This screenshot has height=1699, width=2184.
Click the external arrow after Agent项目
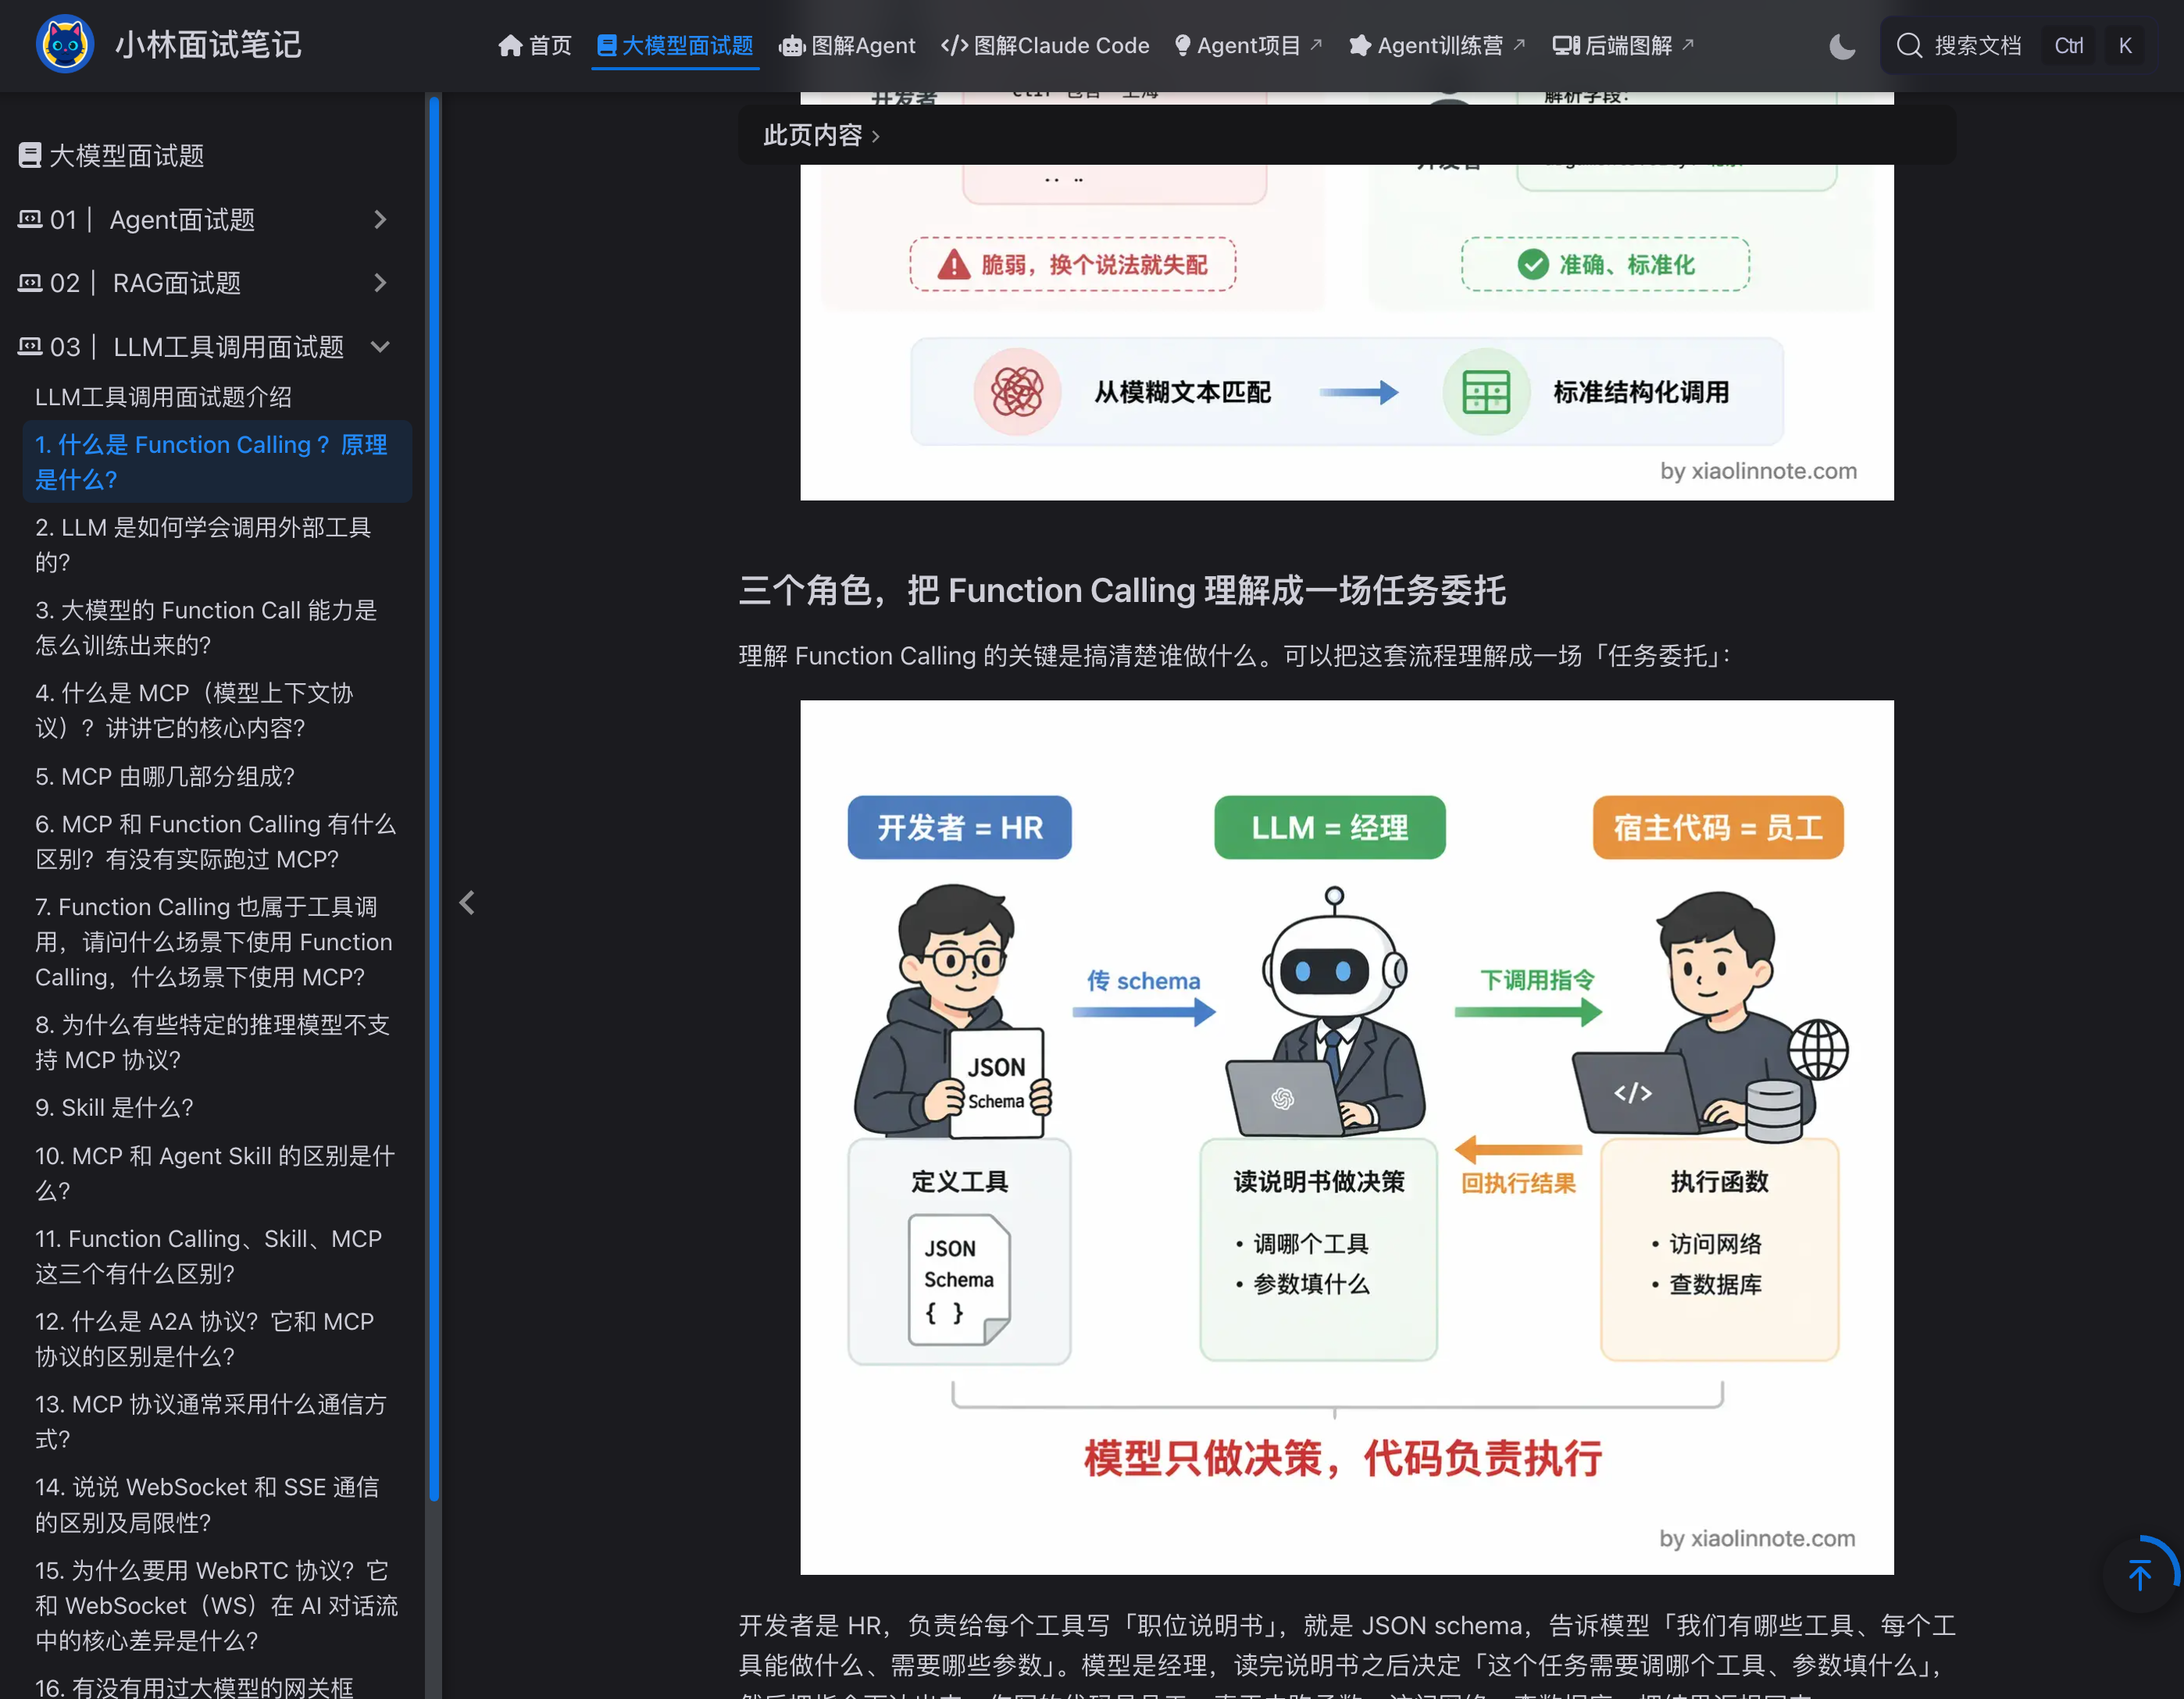[x=1316, y=44]
